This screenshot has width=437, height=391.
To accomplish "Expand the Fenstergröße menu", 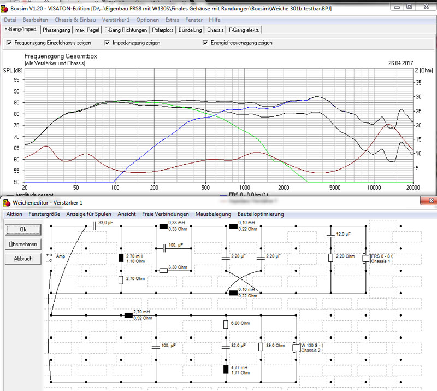I will coord(44,214).
